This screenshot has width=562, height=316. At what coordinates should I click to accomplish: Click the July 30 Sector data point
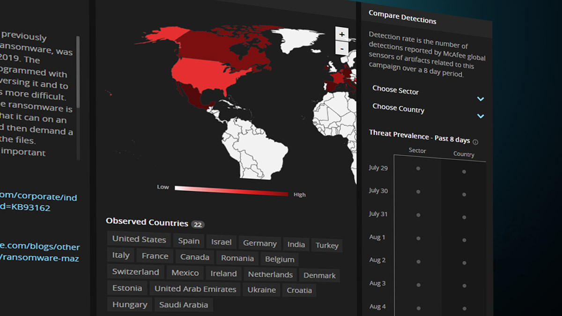coord(418,191)
